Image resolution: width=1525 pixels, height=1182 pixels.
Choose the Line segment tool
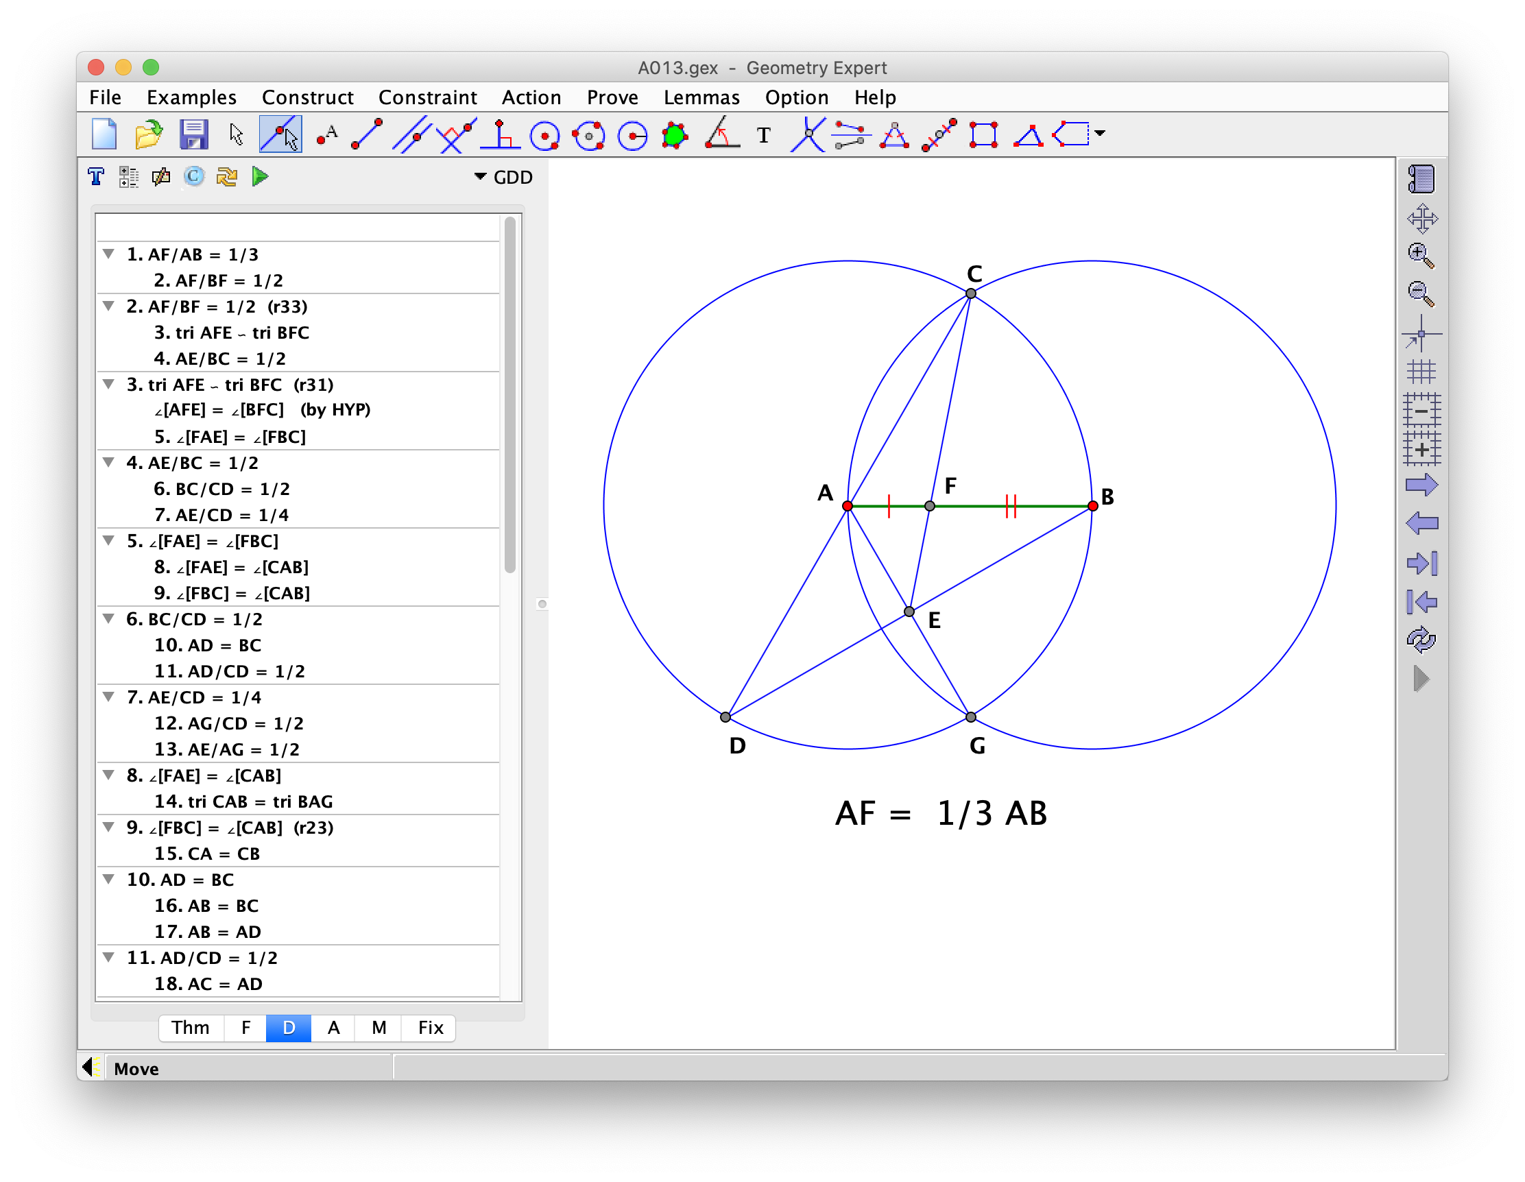(x=368, y=134)
